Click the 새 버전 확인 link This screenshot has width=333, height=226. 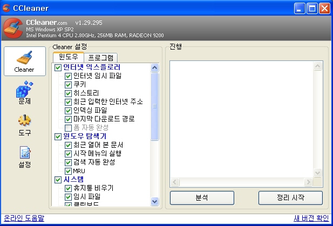[x=311, y=218]
